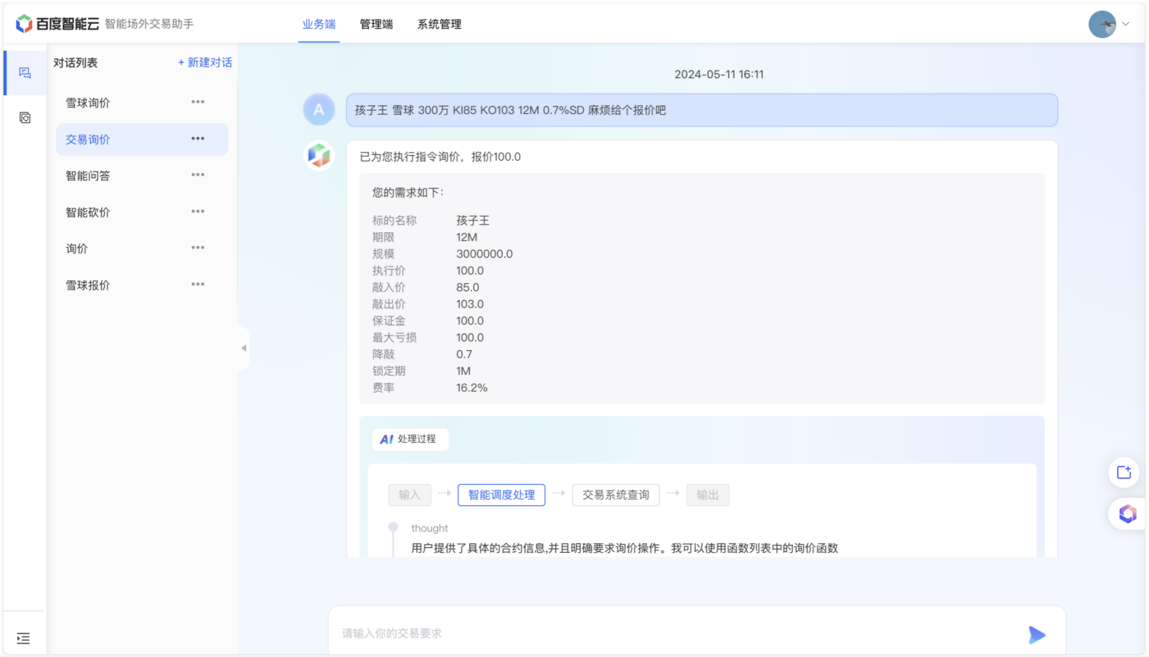Viewport: 1149px width, 657px height.
Task: Start a new conversation with 新建对话
Action: 205,62
